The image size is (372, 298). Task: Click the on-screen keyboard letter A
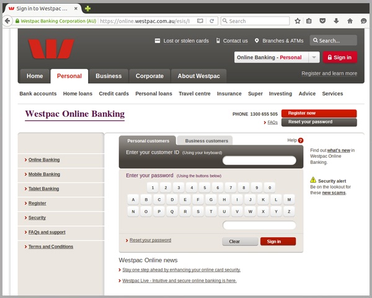tap(133, 200)
